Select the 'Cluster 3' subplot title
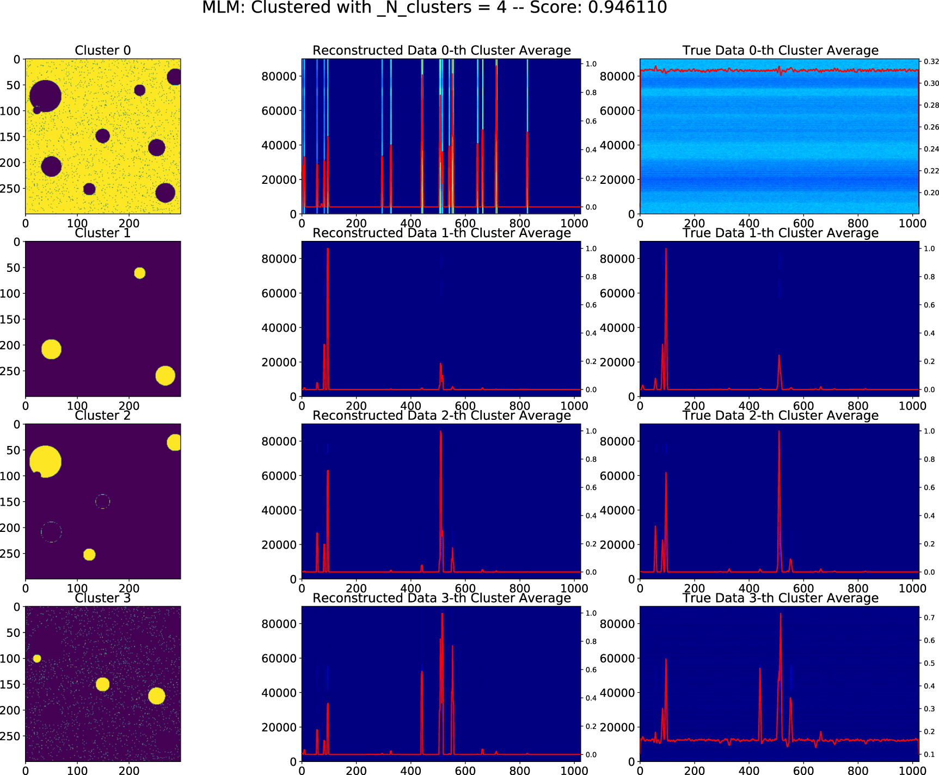This screenshot has width=939, height=775. (x=103, y=598)
